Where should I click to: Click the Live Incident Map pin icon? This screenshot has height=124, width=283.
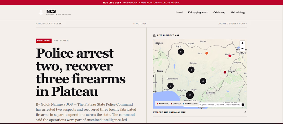coord(154,35)
